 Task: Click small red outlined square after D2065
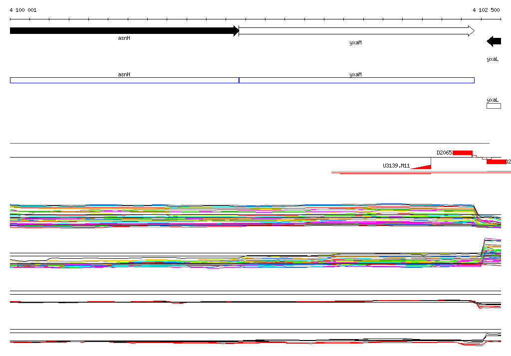[475, 156]
